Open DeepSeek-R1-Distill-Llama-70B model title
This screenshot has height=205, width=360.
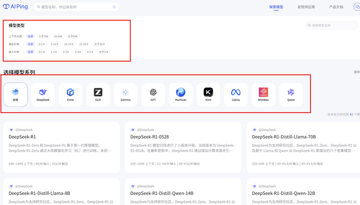(284, 137)
